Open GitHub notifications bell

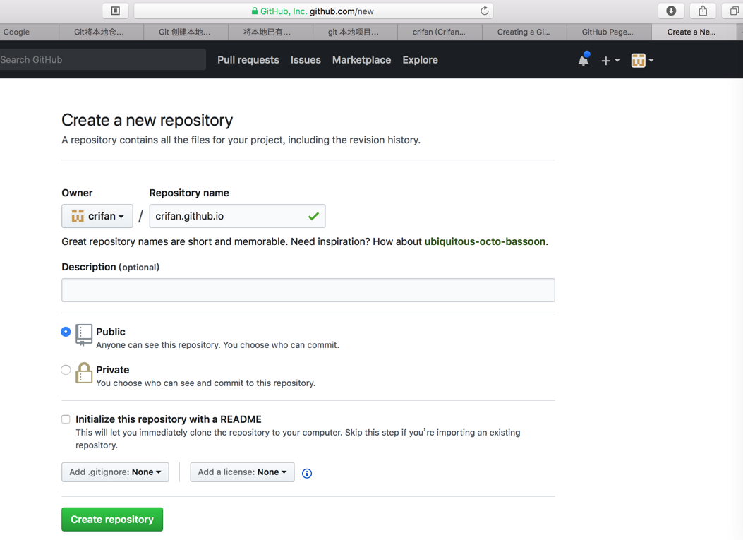[x=584, y=60]
